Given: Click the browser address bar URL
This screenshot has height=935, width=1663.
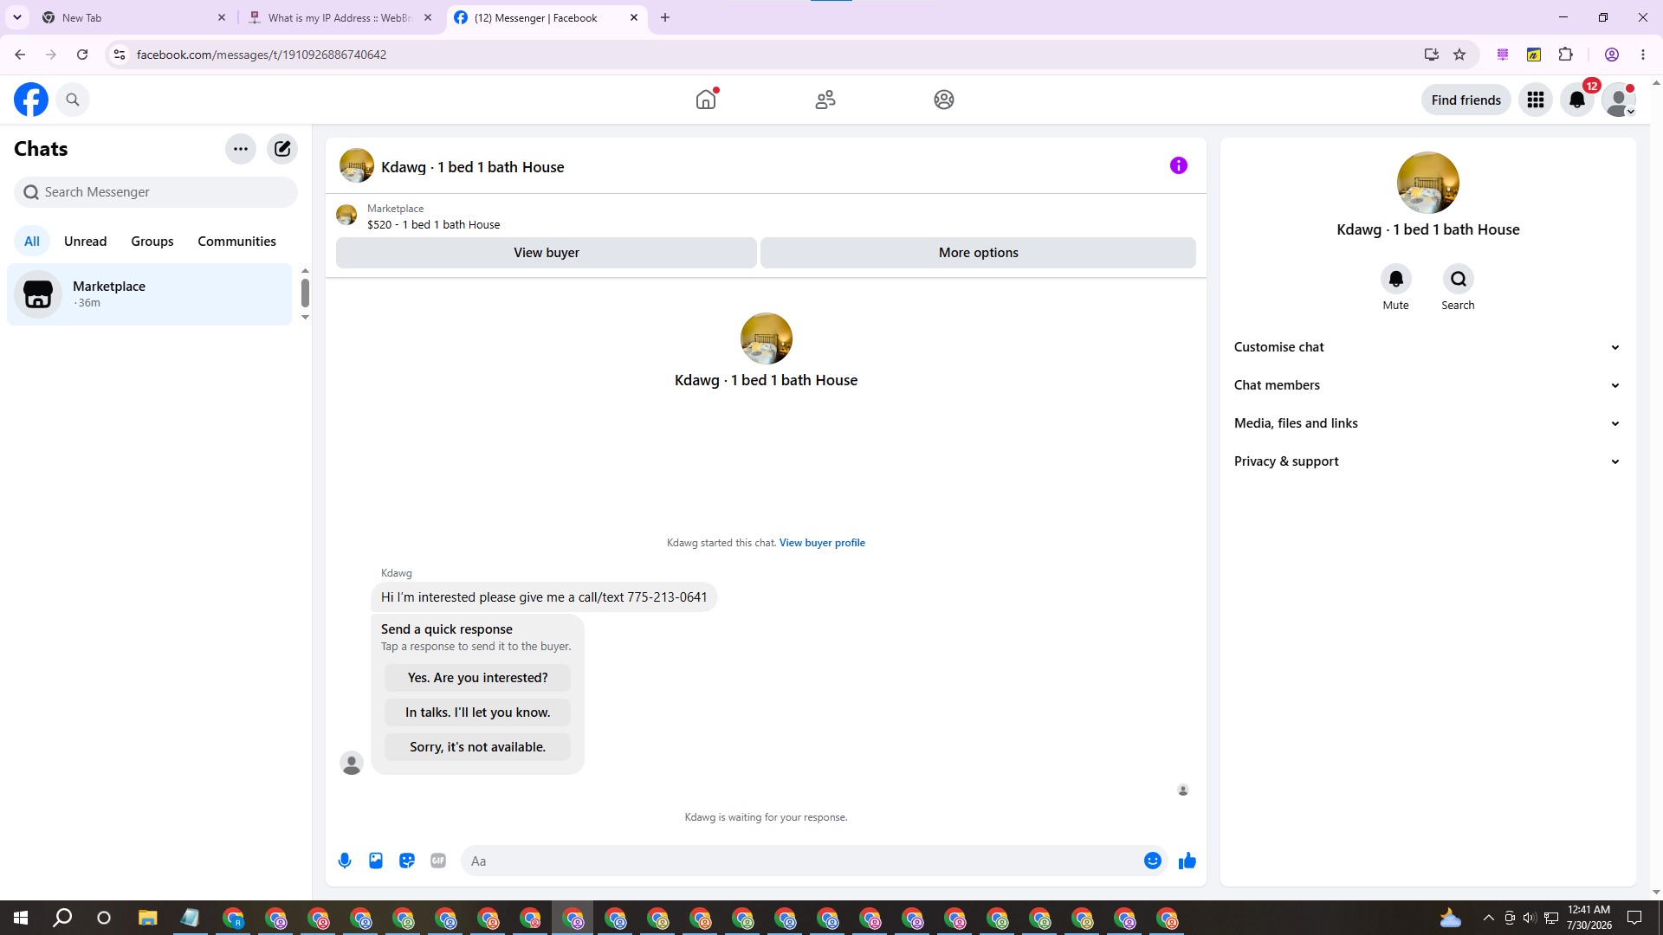Looking at the screenshot, I should [262, 55].
